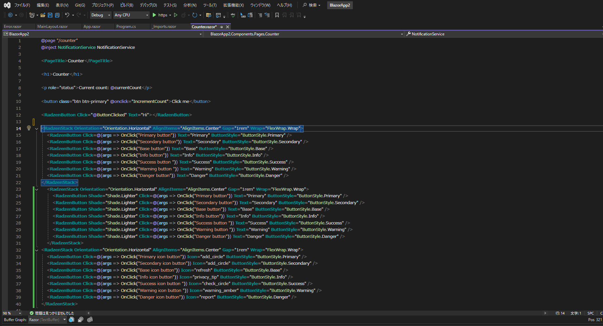Screen dimensions: 603x326
Task: Open the Any CPU platform dropdown
Action: pos(131,15)
